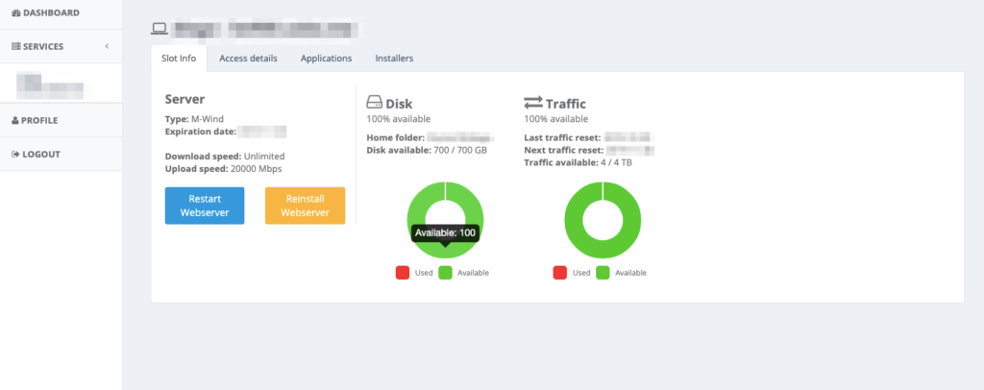
Task: Click the Profile user icon
Action: click(15, 120)
